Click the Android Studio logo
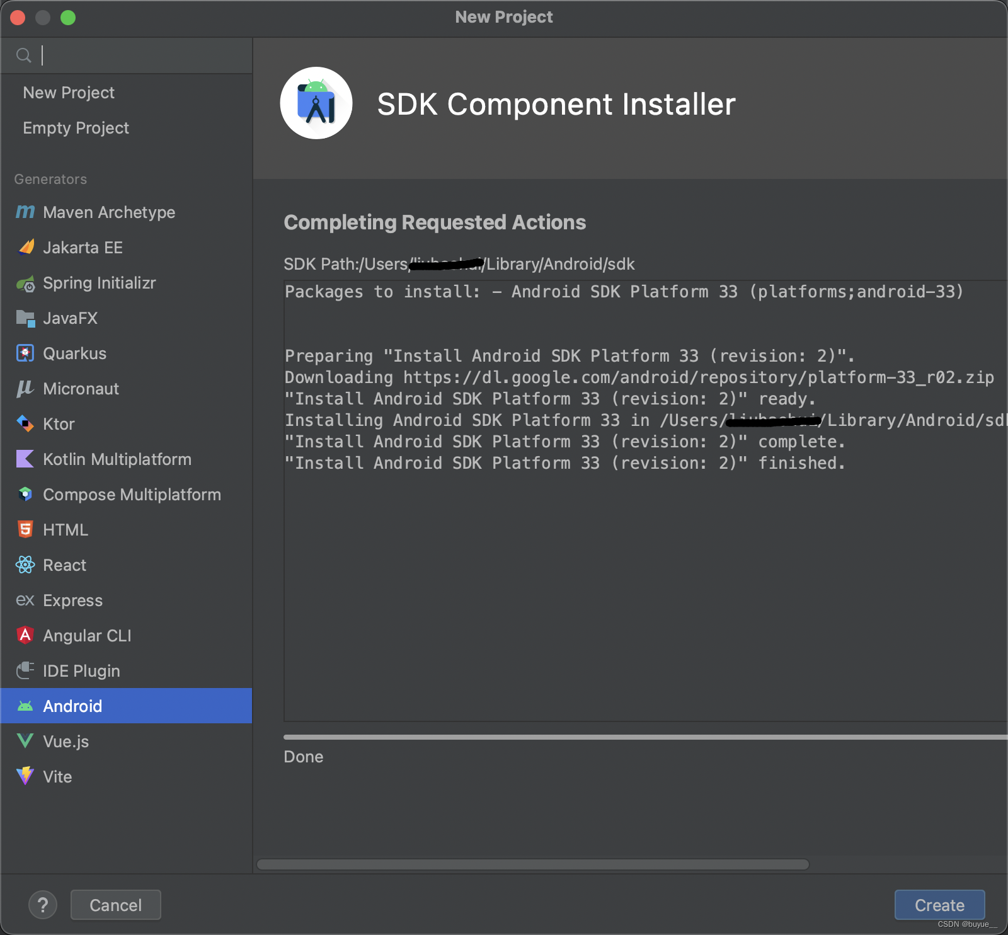The width and height of the screenshot is (1008, 935). pos(316,103)
